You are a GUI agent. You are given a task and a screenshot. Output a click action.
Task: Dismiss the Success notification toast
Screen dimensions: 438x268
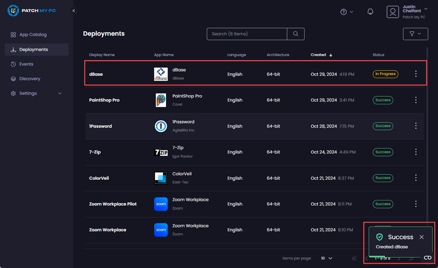(421, 237)
